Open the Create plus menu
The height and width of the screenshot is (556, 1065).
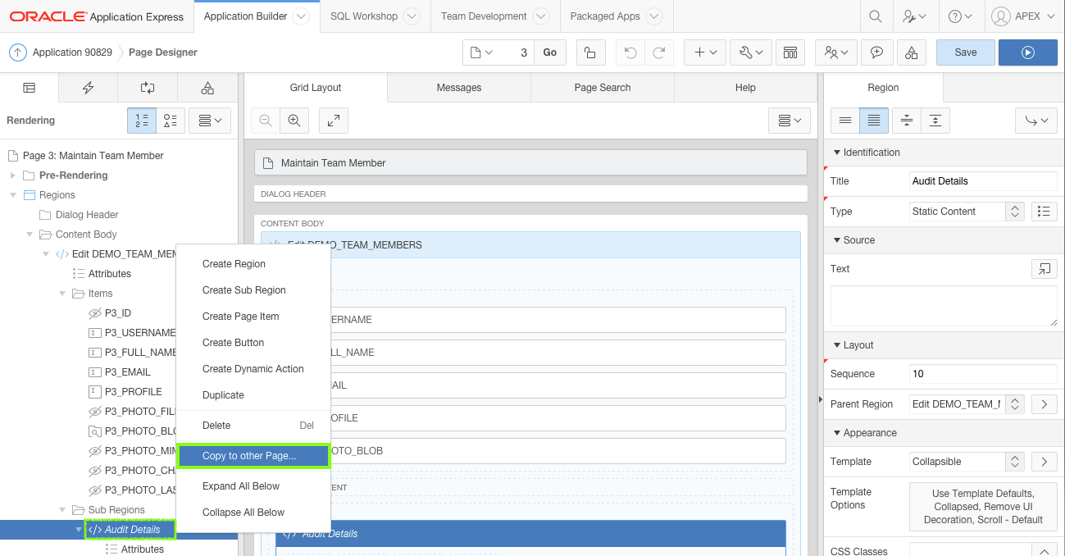pos(705,52)
